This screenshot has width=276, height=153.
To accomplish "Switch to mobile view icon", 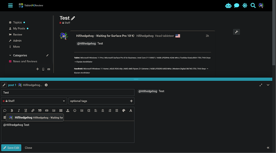I will pyautogui.click(x=43, y=69).
